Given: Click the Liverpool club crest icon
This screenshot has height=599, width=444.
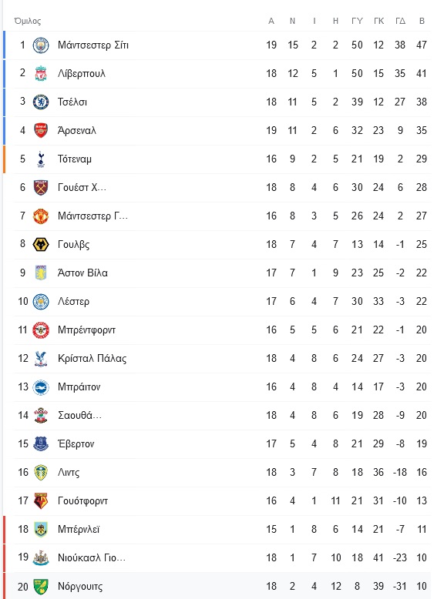Looking at the screenshot, I should 41,74.
